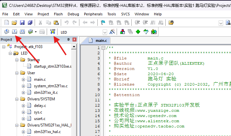Image resolution: width=231 pixels, height=136 pixels.
Task: Open the File menu
Action: click(x=5, y=14)
